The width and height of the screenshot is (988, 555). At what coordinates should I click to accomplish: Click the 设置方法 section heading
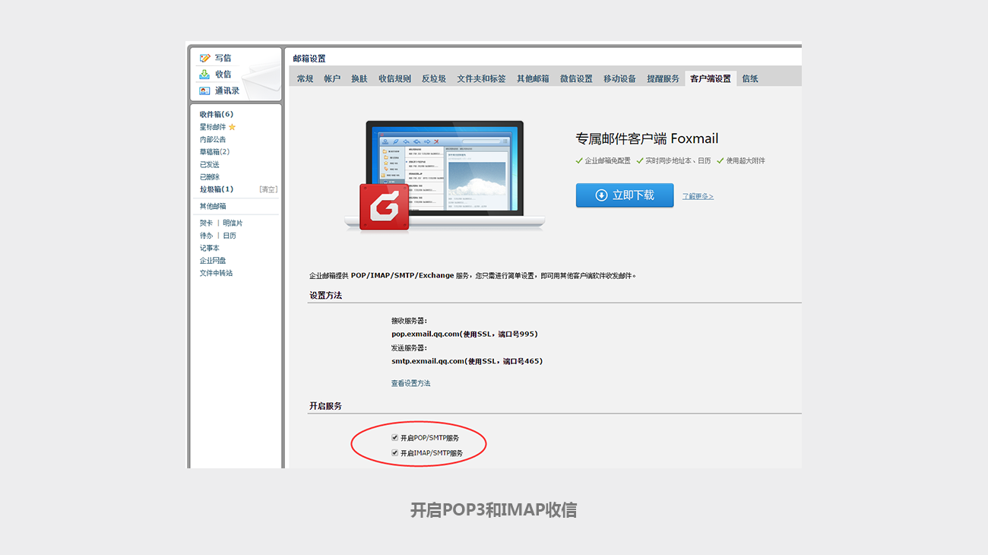(325, 295)
